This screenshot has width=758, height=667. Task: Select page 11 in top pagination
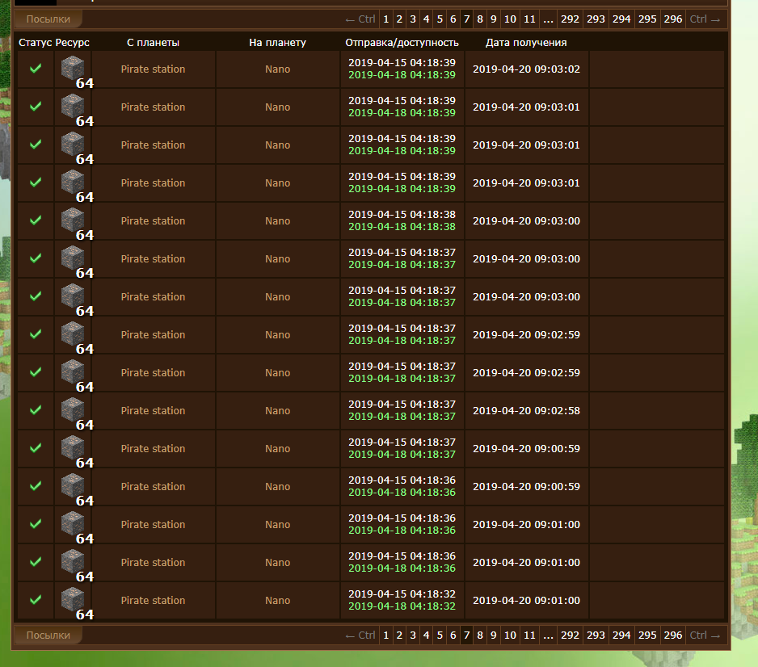pos(529,19)
